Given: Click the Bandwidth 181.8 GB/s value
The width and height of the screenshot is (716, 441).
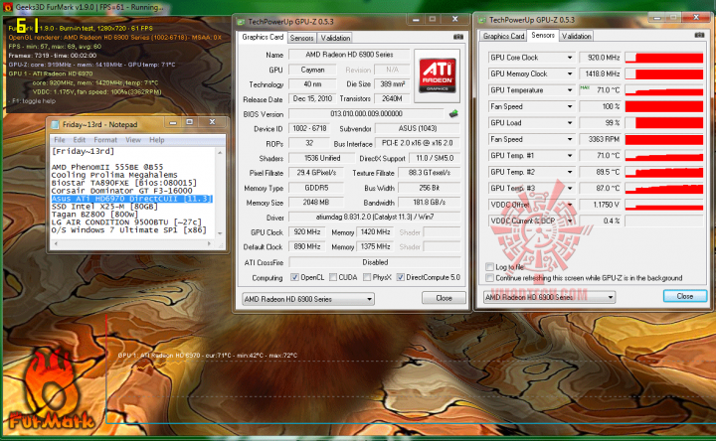Looking at the screenshot, I should (x=430, y=203).
